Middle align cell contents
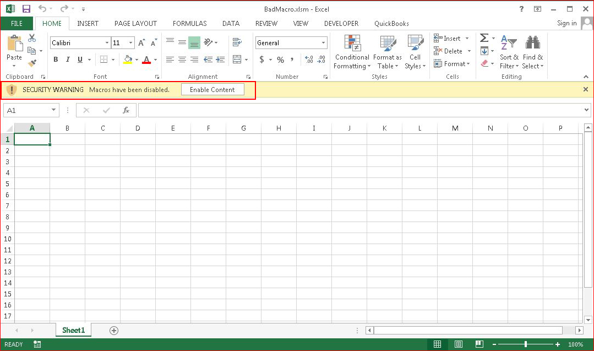594x351 pixels. click(182, 42)
